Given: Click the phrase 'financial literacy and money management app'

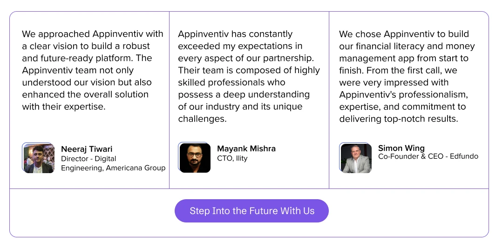Looking at the screenshot, I should point(407,52).
